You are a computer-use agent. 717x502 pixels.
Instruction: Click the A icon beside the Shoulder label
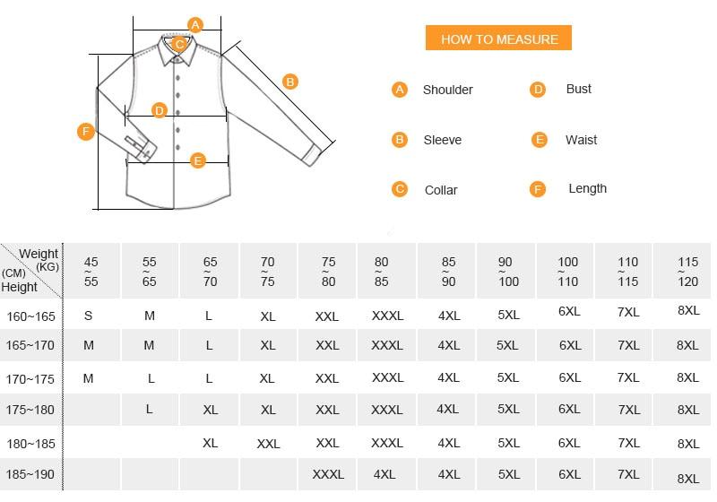click(x=400, y=89)
